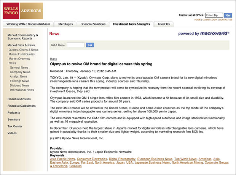Open the CONTACT US link

pos(225,20)
